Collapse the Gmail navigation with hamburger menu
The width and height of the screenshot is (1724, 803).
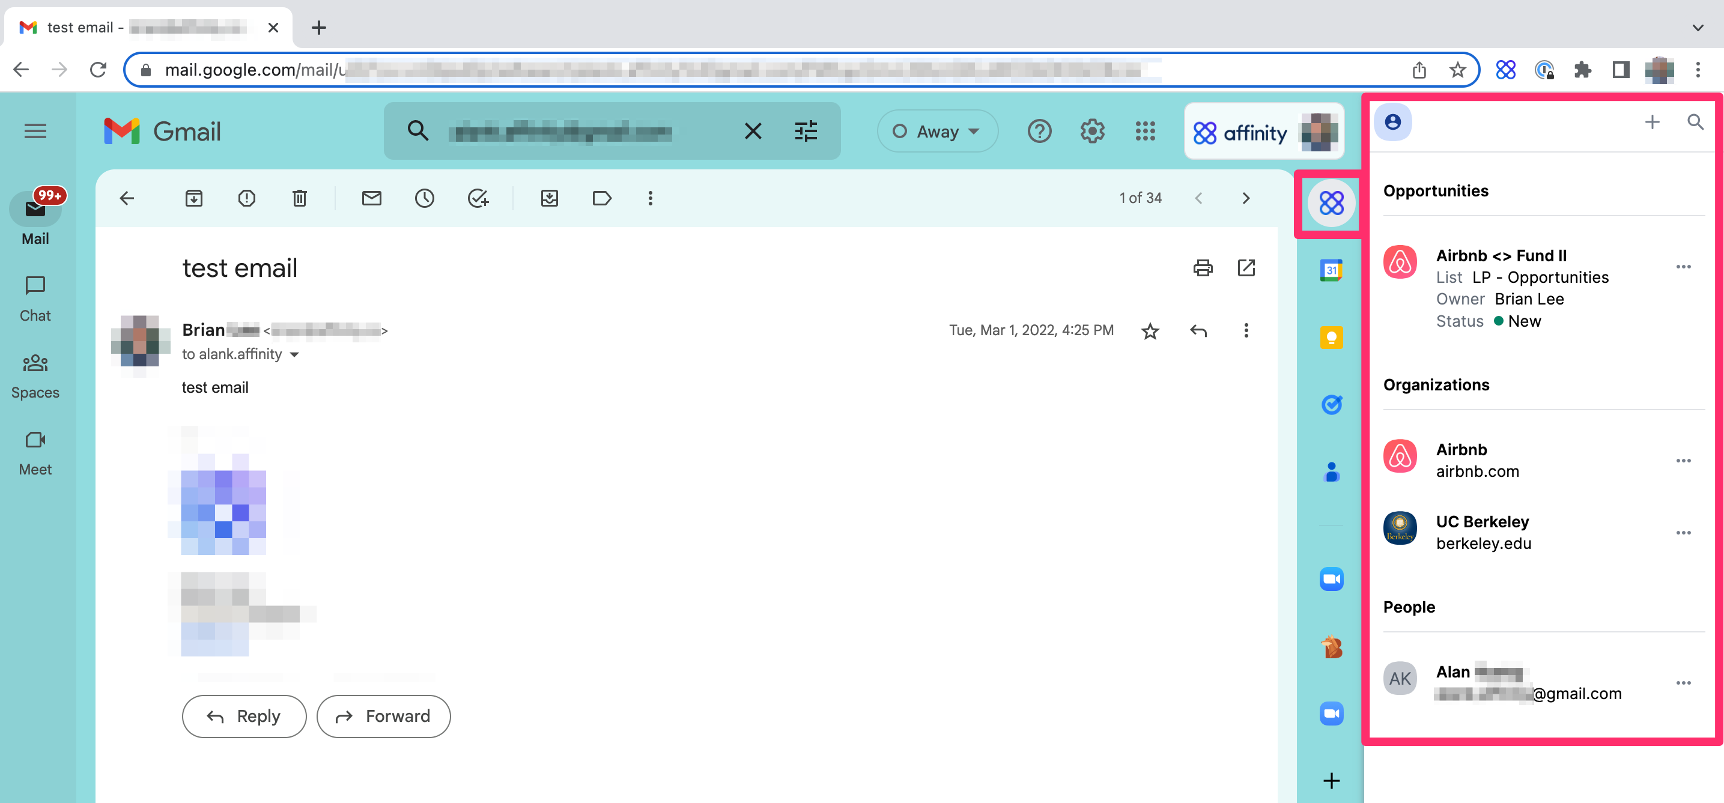click(x=35, y=131)
